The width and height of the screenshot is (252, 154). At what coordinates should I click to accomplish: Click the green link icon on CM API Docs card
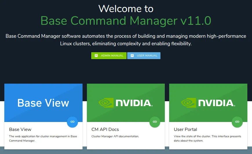click(155, 122)
